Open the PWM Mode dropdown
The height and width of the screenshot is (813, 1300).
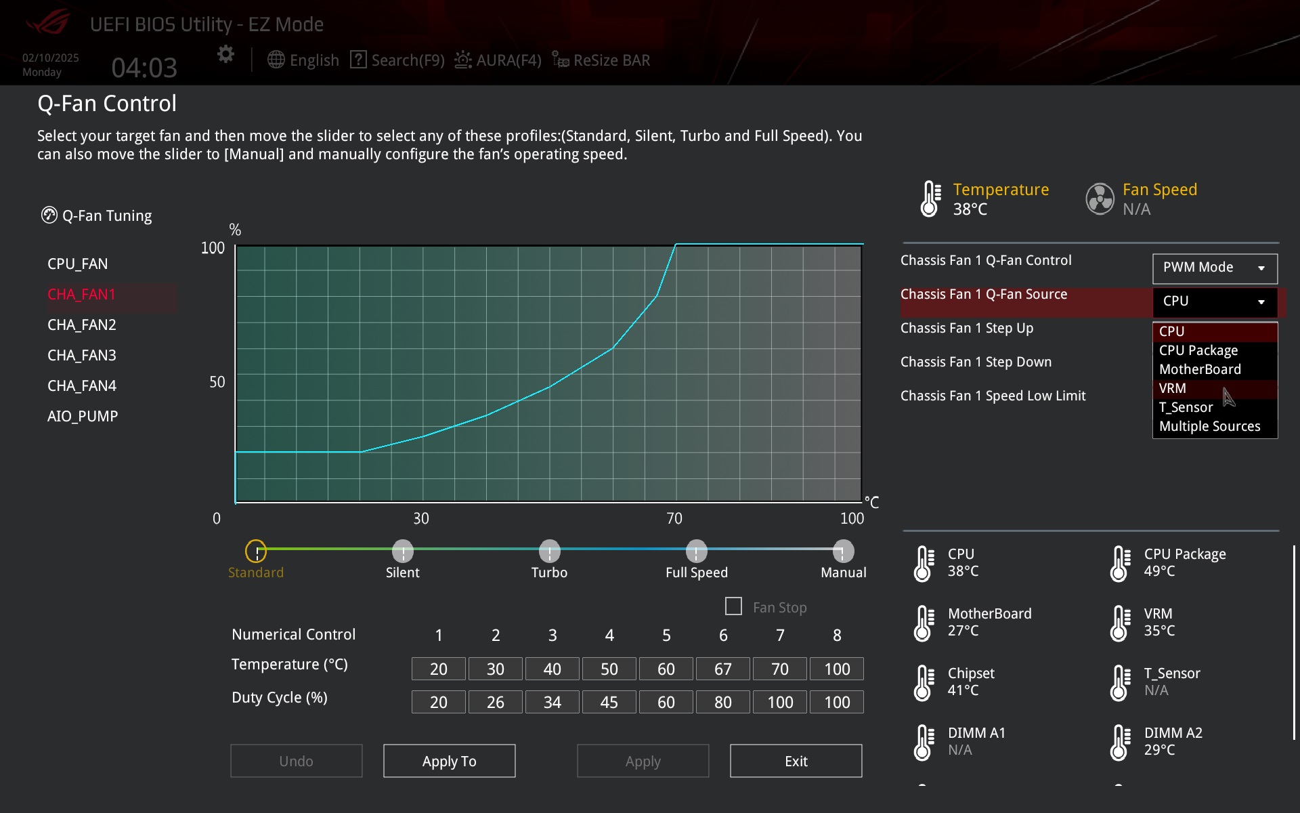(x=1215, y=268)
